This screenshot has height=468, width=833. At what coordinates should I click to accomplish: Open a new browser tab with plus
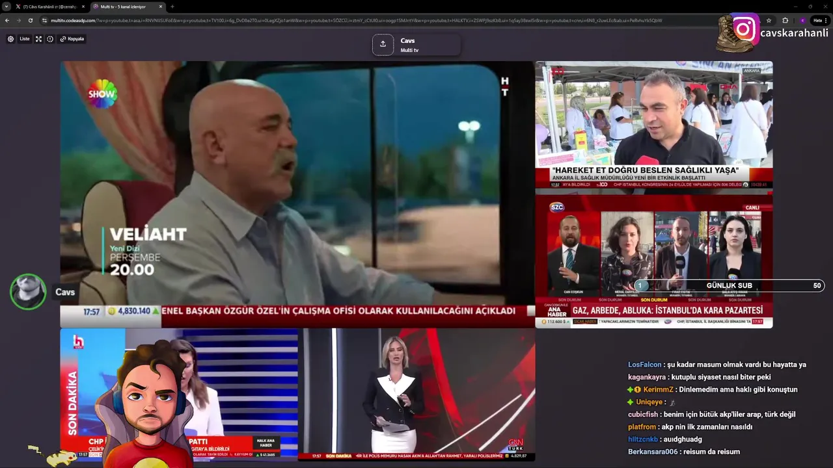[x=172, y=6]
